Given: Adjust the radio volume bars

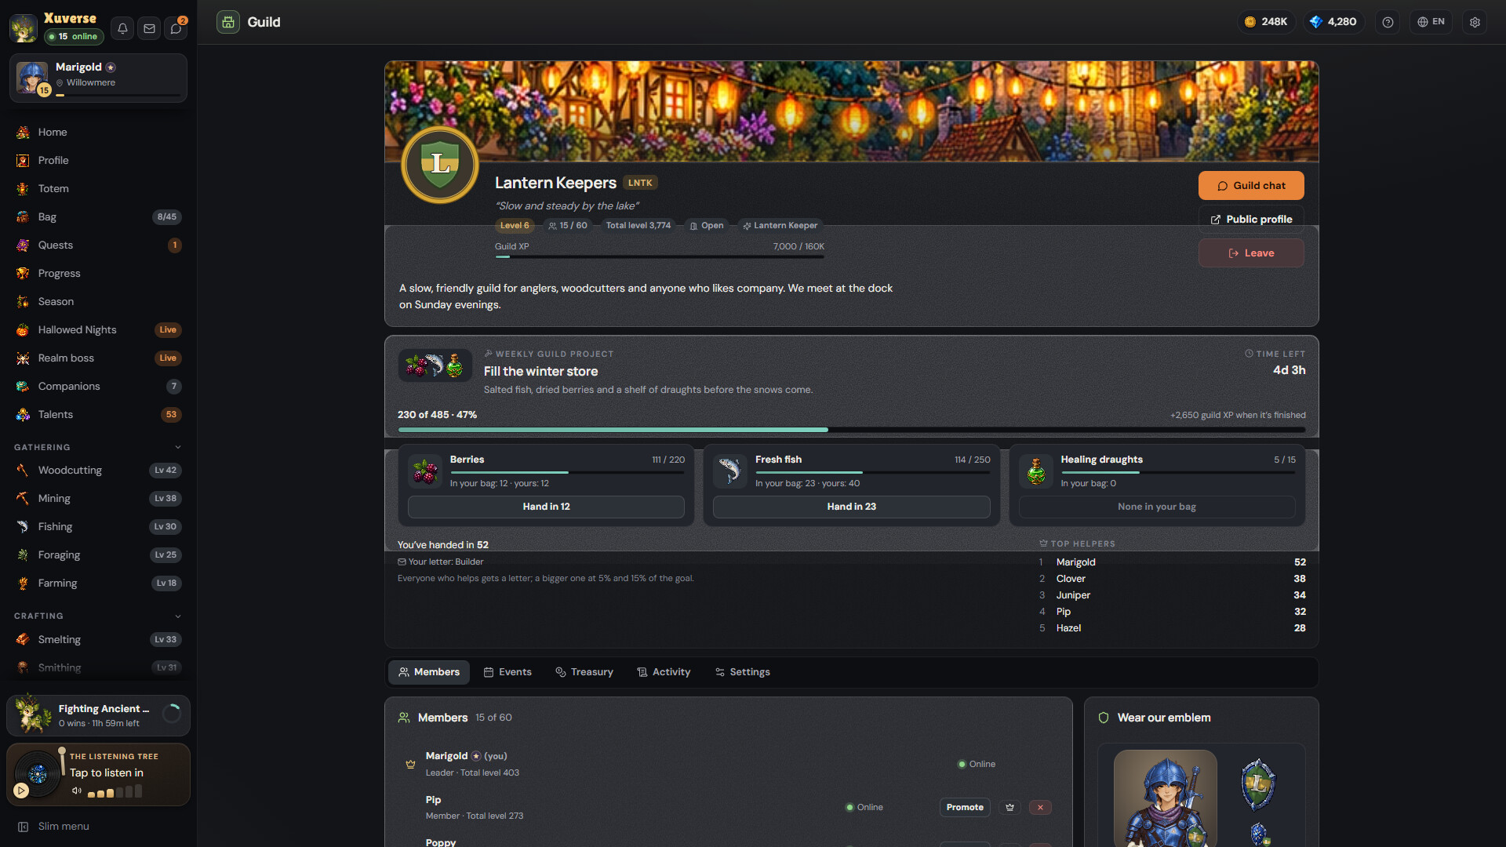Looking at the screenshot, I should click(x=115, y=791).
